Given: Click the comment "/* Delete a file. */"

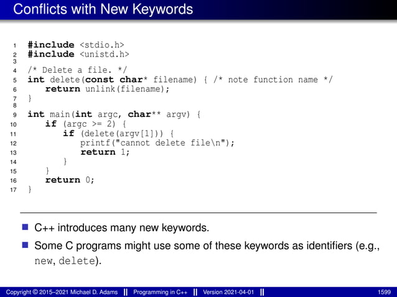Looking at the screenshot, I should click(77, 70).
